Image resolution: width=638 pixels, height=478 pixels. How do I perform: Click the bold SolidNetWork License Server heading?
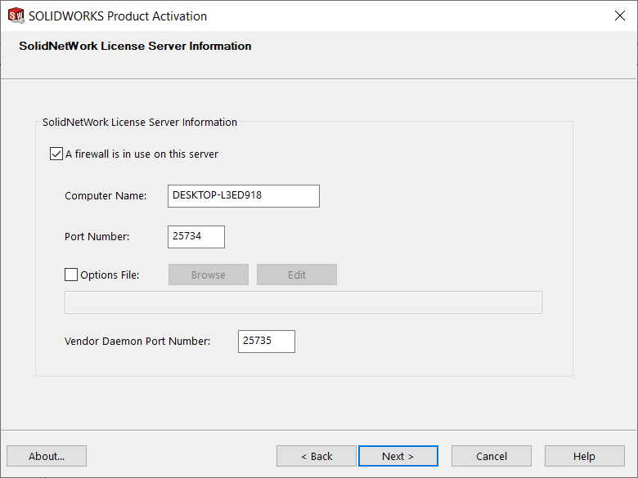[135, 47]
